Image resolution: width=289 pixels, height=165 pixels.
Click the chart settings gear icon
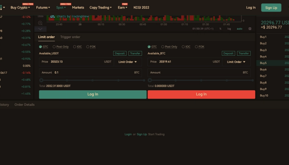pyautogui.click(x=250, y=28)
